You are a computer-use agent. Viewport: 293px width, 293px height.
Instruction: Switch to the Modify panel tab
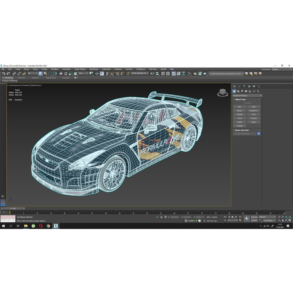239,86
